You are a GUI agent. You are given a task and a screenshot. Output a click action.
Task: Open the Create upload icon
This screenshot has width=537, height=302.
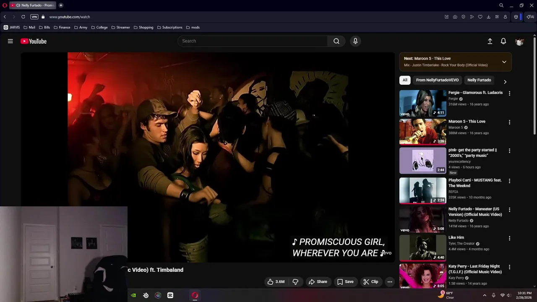pos(490,41)
